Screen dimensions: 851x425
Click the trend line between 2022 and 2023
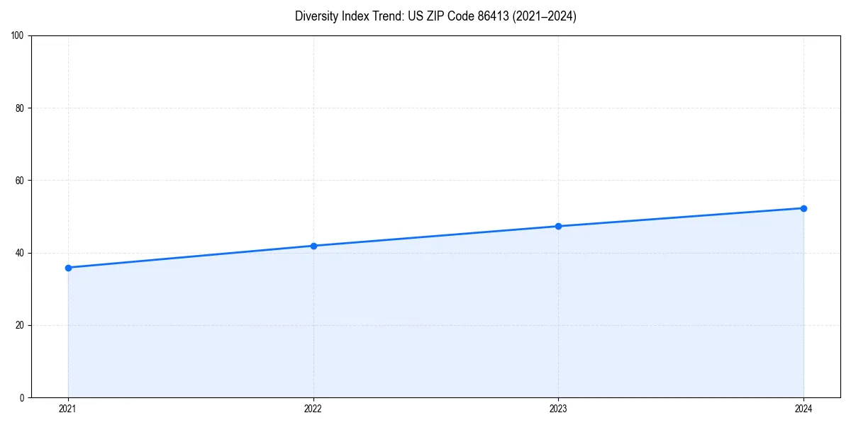pos(435,236)
